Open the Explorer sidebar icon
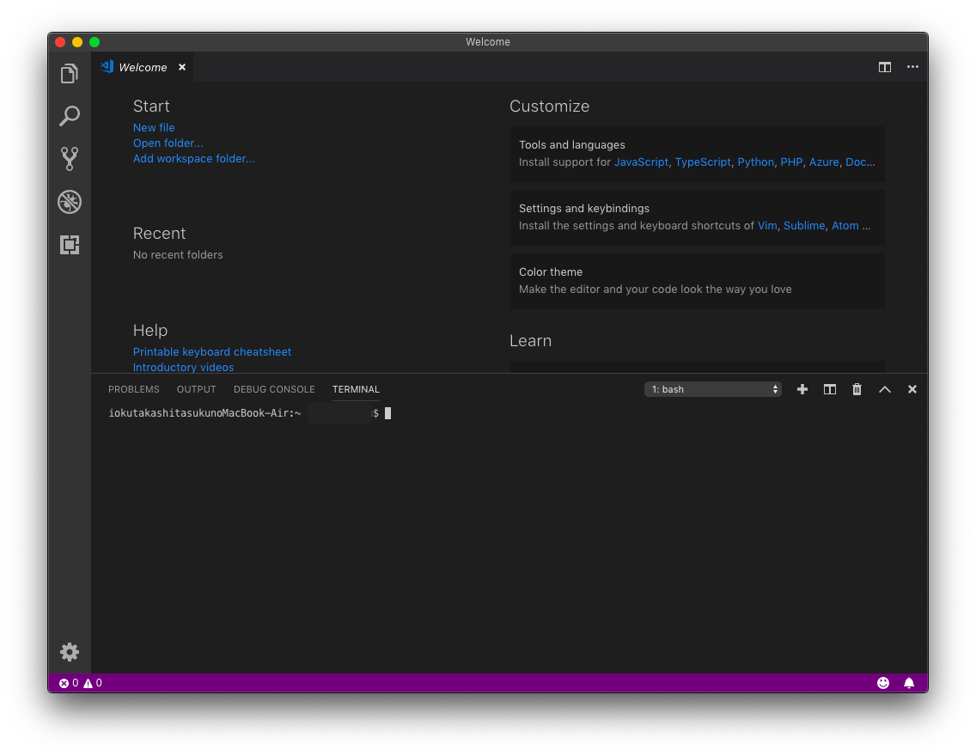 pos(70,73)
